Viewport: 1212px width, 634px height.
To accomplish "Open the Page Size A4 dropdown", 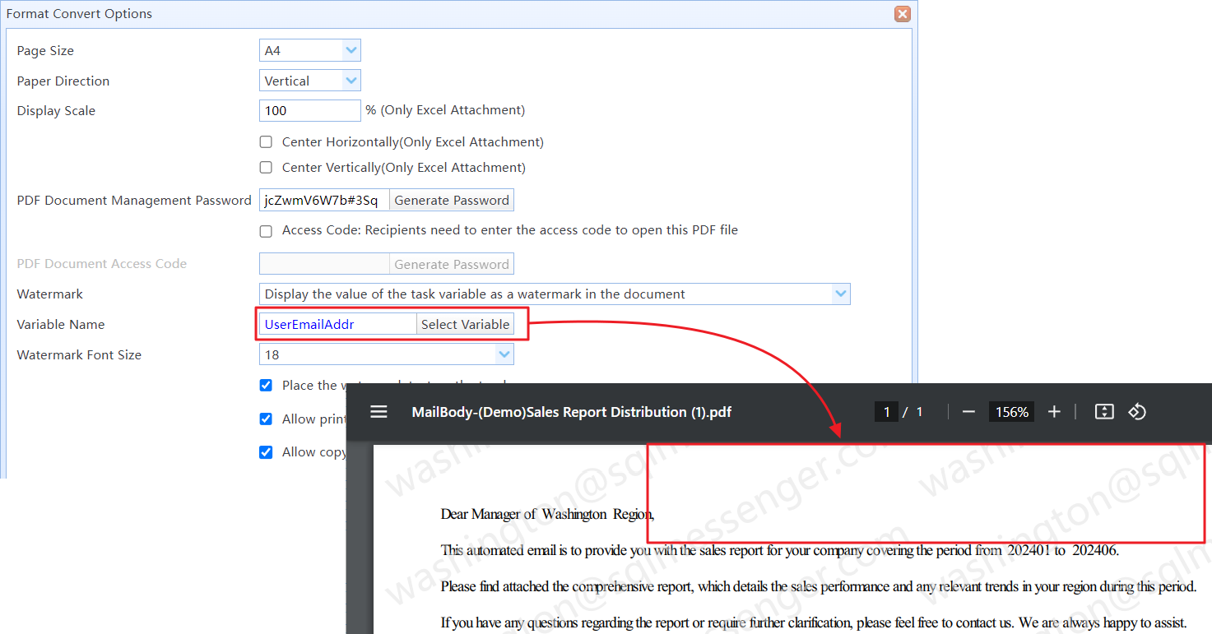I will pyautogui.click(x=310, y=50).
